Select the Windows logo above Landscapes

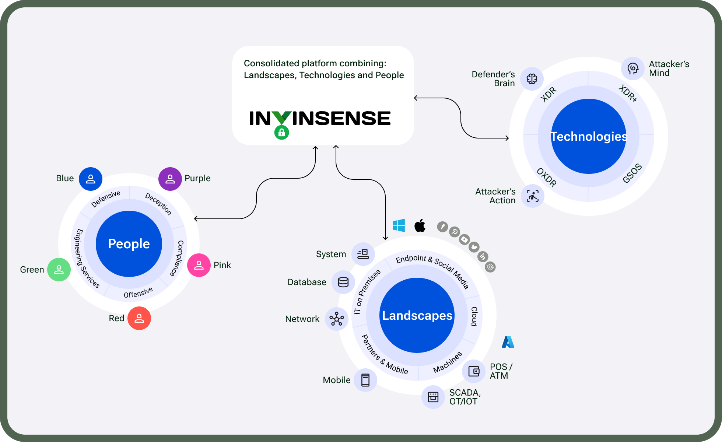tap(399, 225)
